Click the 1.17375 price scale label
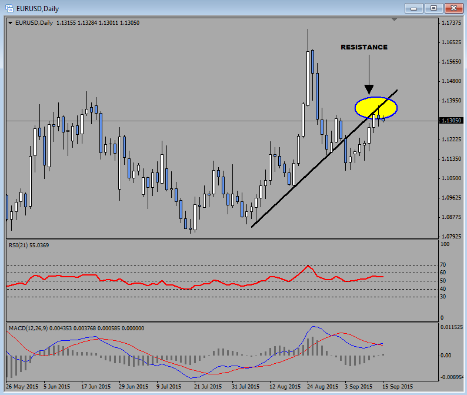467x395 pixels. [451, 23]
